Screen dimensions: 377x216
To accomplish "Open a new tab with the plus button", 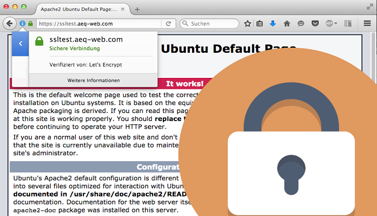I will pos(137,10).
